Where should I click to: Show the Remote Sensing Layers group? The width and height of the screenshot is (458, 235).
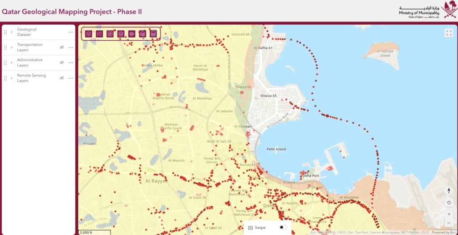[62, 78]
